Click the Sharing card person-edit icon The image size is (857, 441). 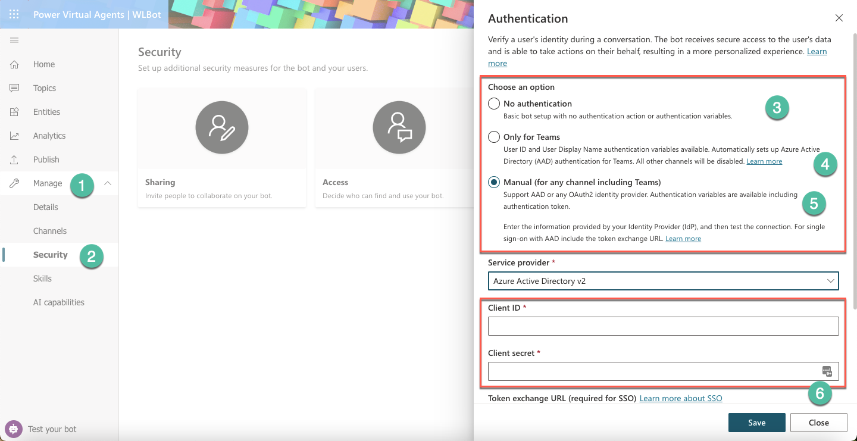coord(222,127)
